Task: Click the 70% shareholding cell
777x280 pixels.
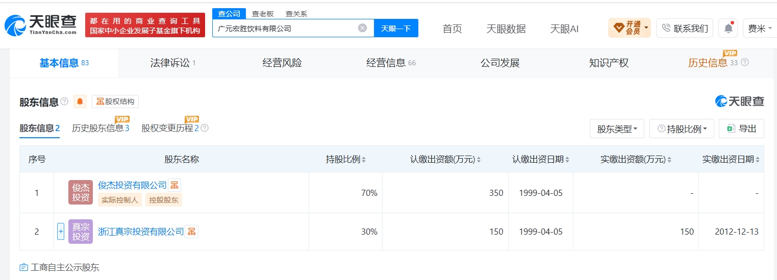Action: (x=345, y=193)
